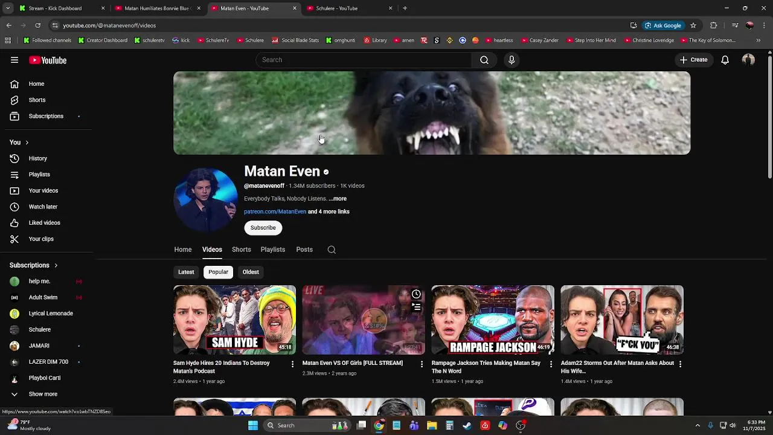Open options menu for Rampage Jackson video

click(551, 364)
